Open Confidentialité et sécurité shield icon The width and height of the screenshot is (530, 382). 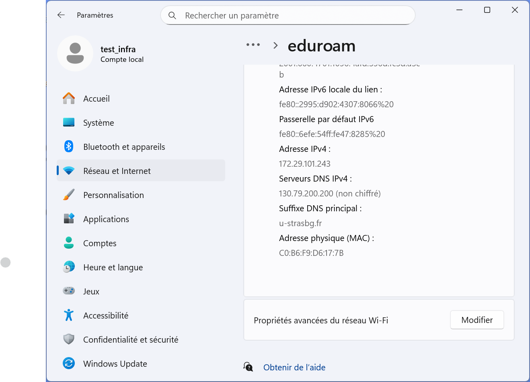tap(69, 339)
